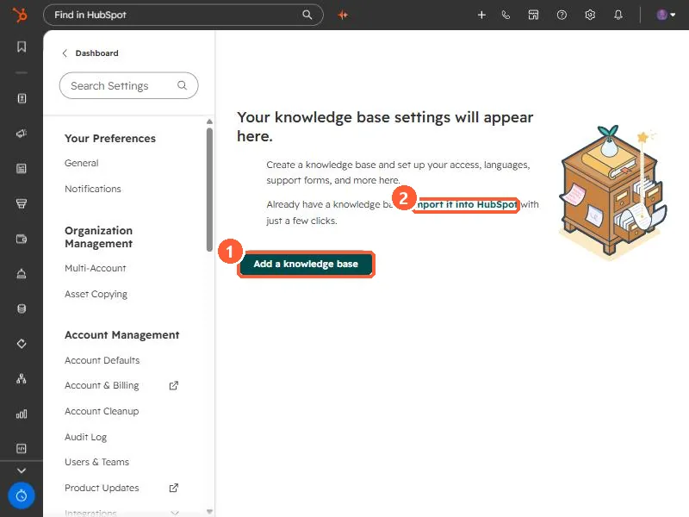Open the Settings gear icon
This screenshot has height=517, width=689.
coord(590,15)
